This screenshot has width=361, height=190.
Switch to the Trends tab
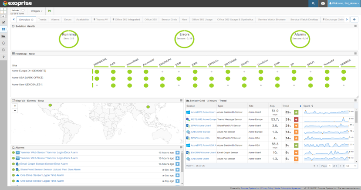(x=42, y=20)
